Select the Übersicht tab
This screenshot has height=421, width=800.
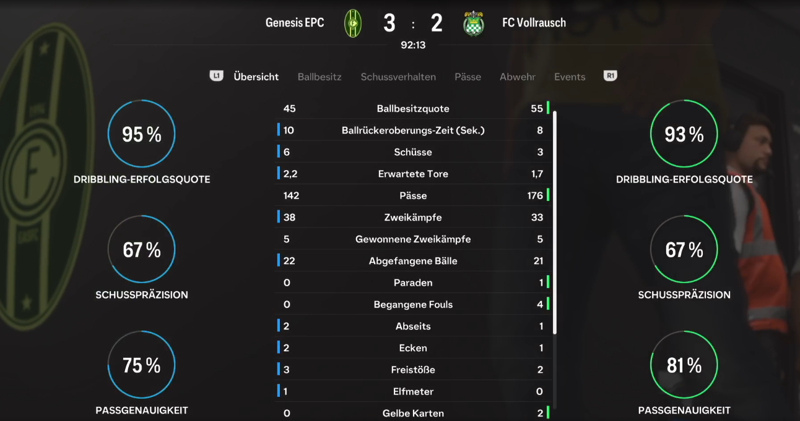(x=256, y=77)
